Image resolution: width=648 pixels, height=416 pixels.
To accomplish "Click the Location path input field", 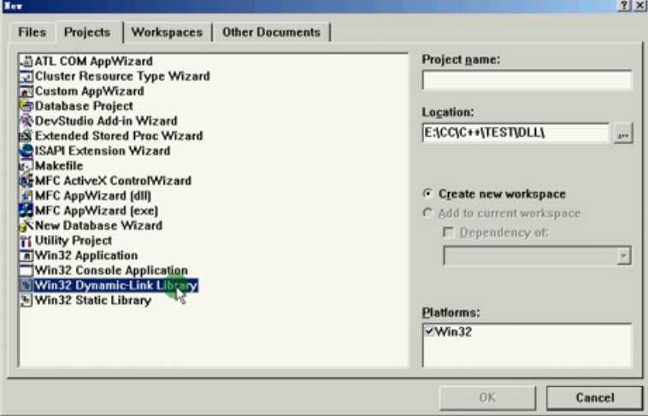I will [515, 133].
